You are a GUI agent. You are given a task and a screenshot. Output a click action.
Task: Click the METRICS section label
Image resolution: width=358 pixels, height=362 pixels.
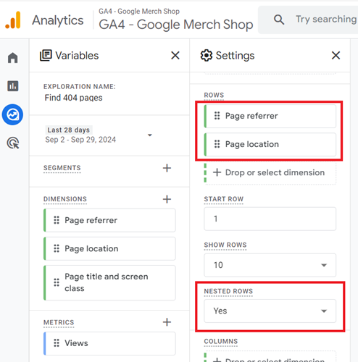(59, 322)
